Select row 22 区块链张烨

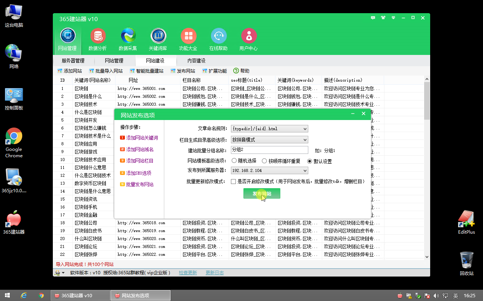tap(238, 254)
